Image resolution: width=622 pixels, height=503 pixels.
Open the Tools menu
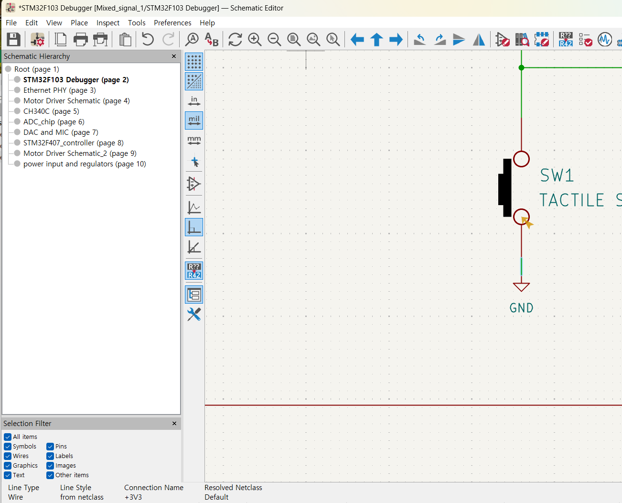click(137, 22)
